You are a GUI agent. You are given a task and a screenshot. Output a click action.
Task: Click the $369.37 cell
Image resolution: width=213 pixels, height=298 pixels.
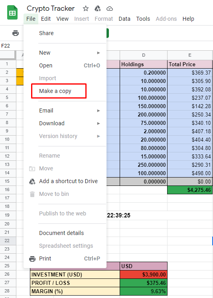190,73
